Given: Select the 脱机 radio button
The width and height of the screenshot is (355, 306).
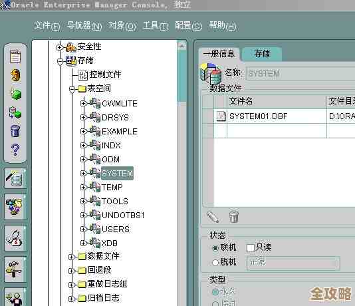Looking at the screenshot, I should point(215,263).
